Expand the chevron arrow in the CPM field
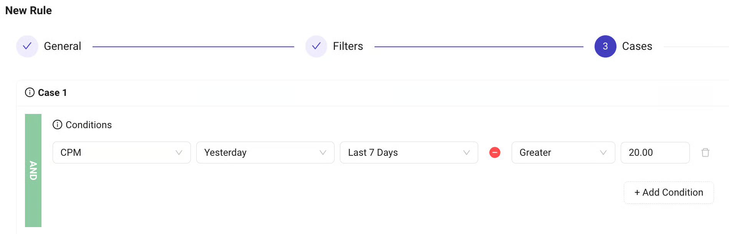729x234 pixels. pos(179,153)
